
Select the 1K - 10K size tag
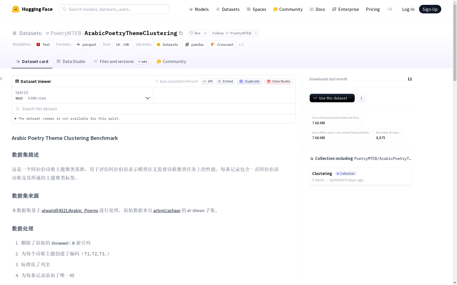pyautogui.click(x=123, y=44)
